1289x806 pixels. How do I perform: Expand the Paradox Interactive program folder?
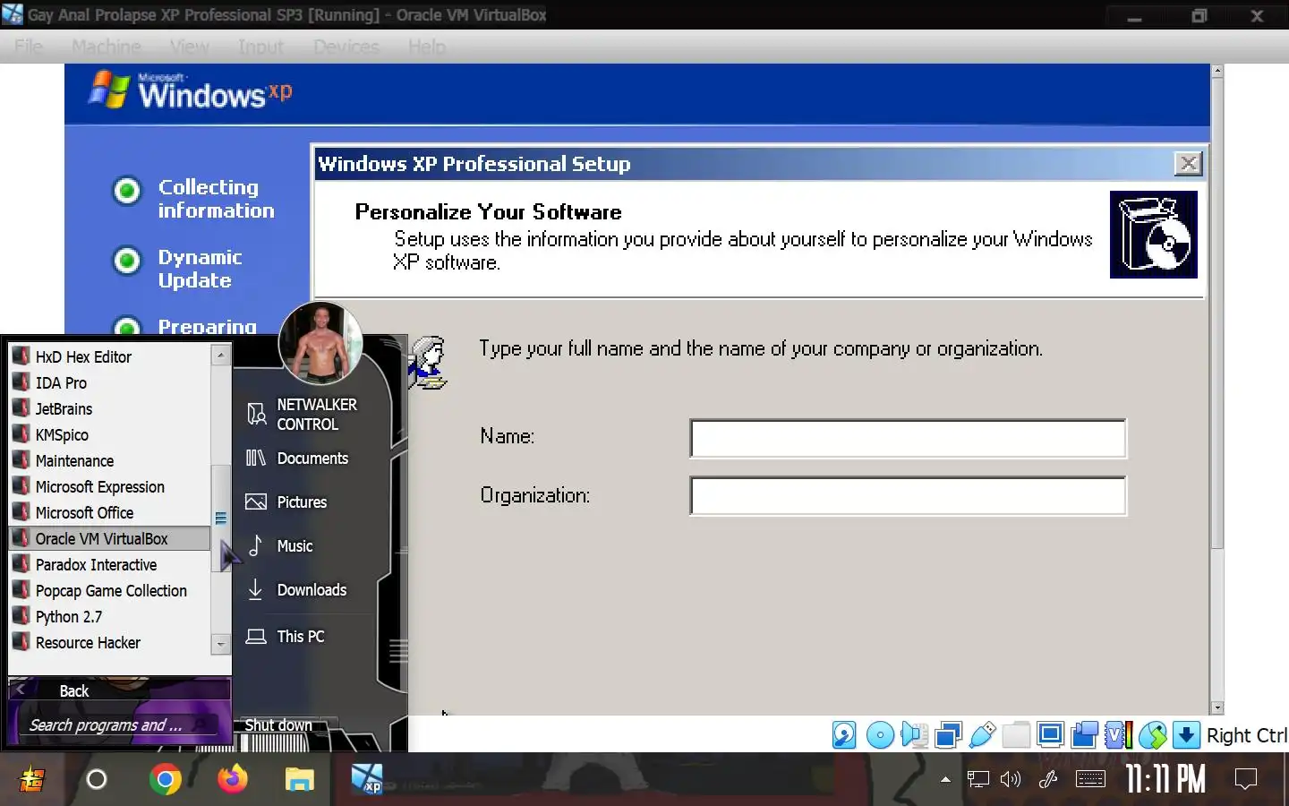(x=110, y=564)
